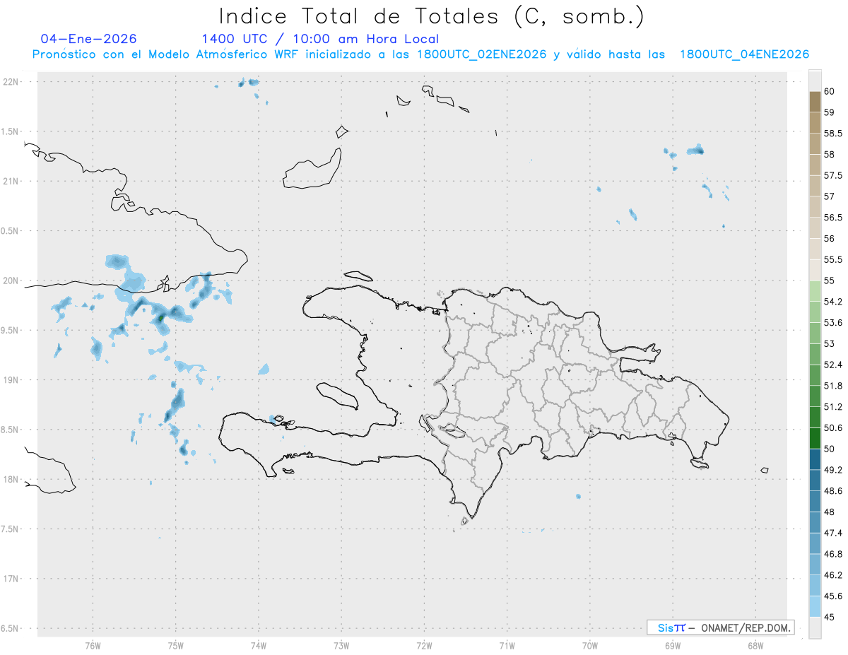Click the '76W' longitude label

[93, 645]
